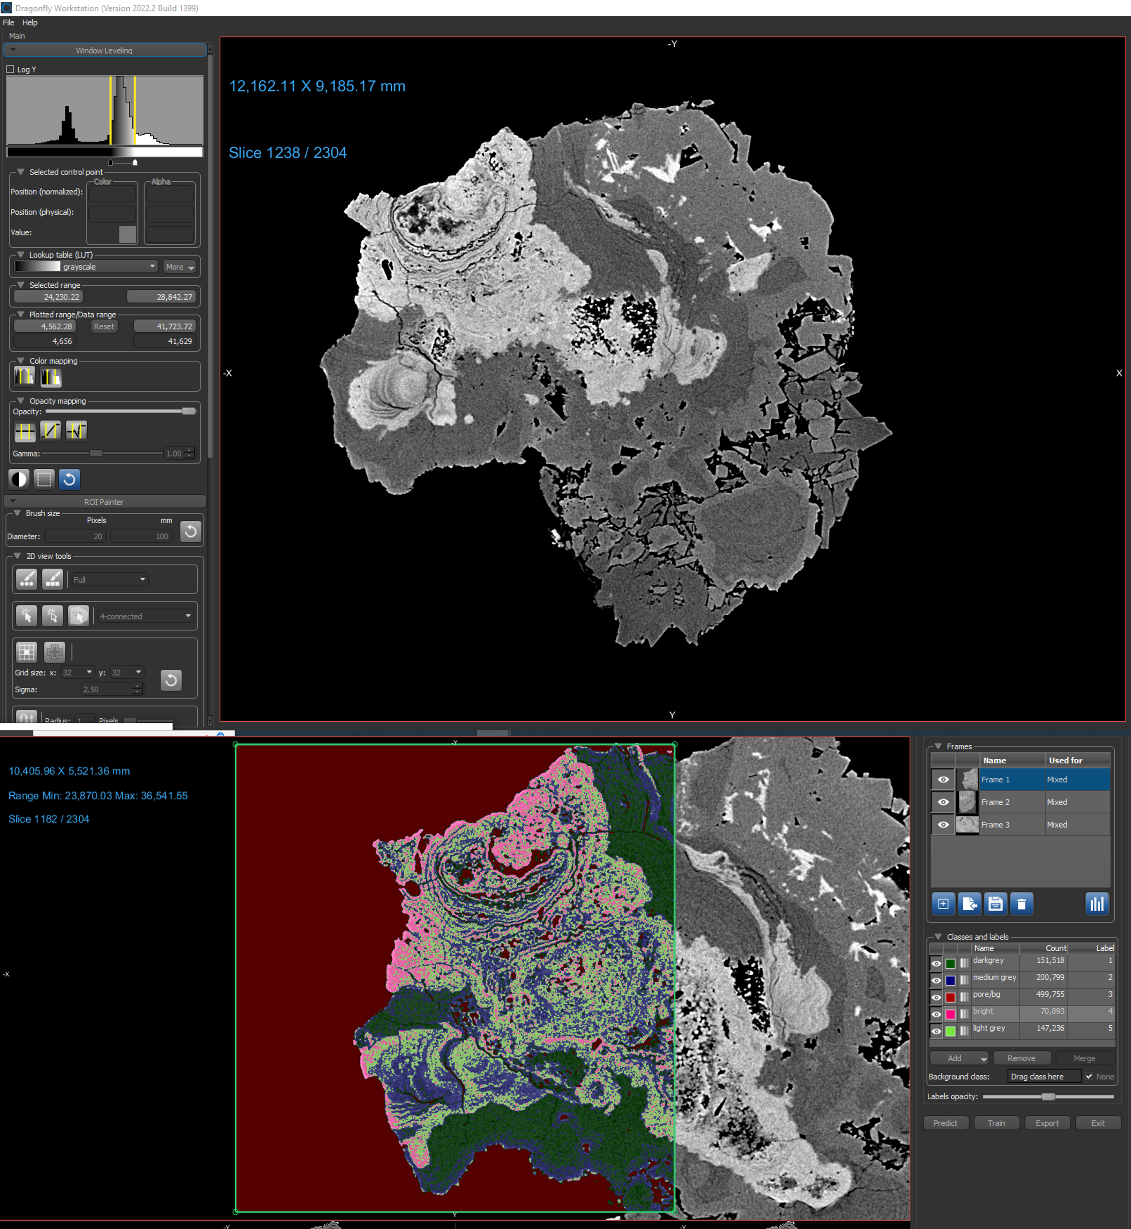Add a new frame
1131x1229 pixels.
(x=943, y=904)
